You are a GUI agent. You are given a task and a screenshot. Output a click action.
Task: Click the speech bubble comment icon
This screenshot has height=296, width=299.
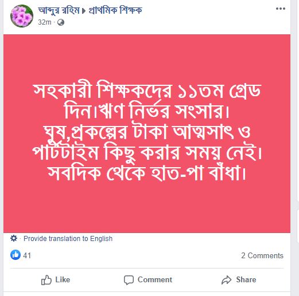point(129,280)
